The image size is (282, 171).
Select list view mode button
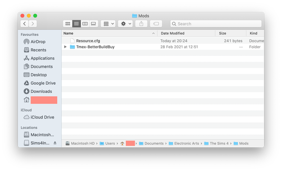click(x=77, y=24)
